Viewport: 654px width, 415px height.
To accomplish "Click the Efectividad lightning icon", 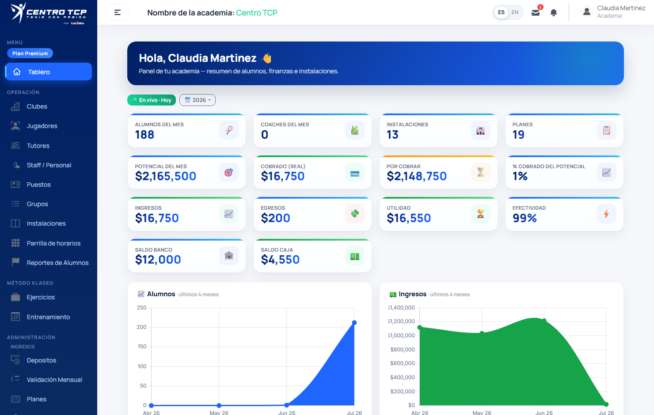I will pyautogui.click(x=606, y=214).
